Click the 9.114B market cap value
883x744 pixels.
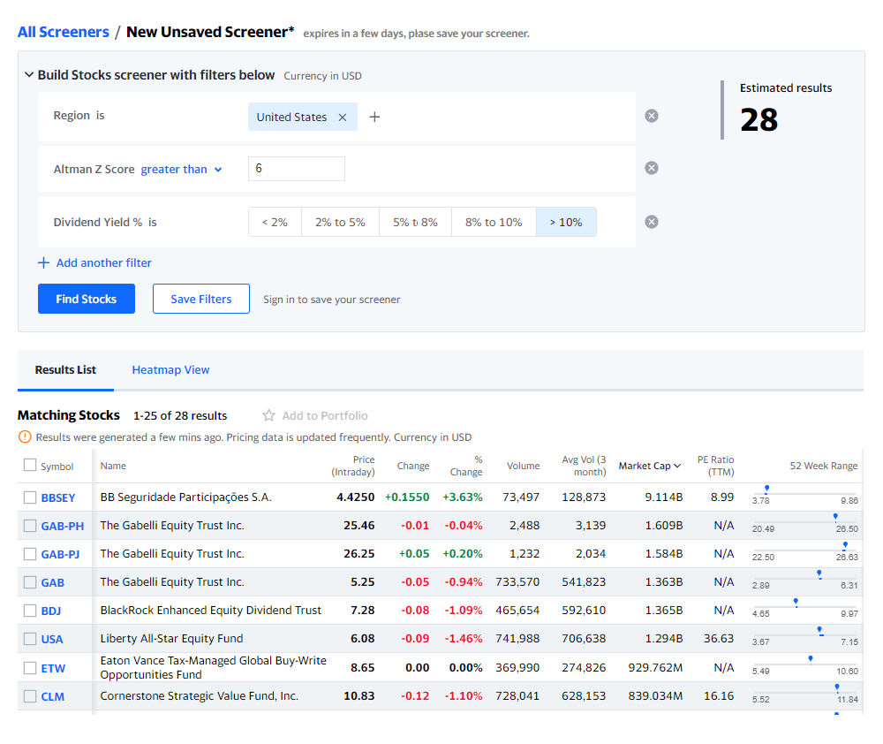[664, 497]
